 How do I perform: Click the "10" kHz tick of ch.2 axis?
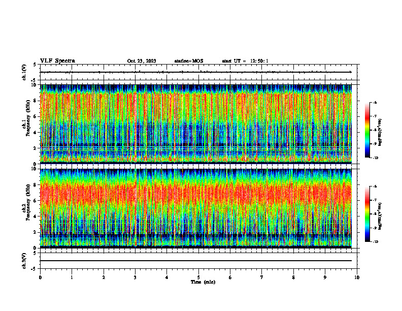35,169
